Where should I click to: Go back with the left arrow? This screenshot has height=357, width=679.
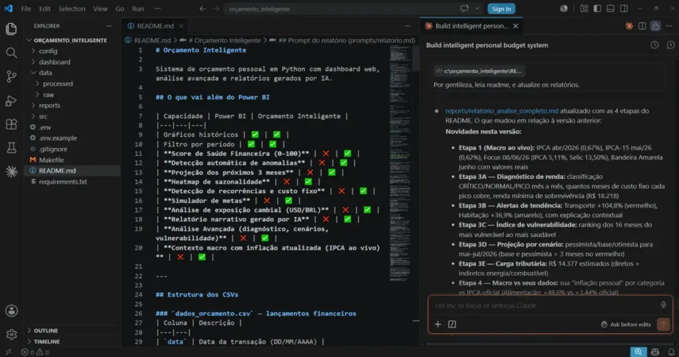tap(203, 9)
